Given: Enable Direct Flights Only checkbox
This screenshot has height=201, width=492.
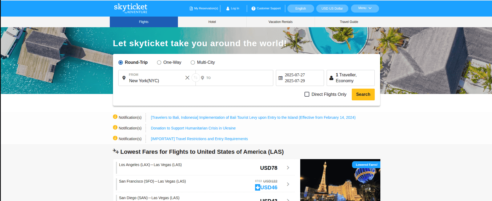Looking at the screenshot, I should click(x=307, y=94).
